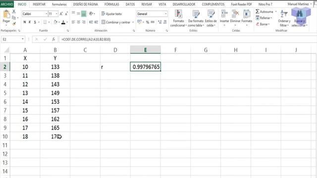Click the accounting number format icon
The width and height of the screenshot is (317, 178).
(139, 22)
